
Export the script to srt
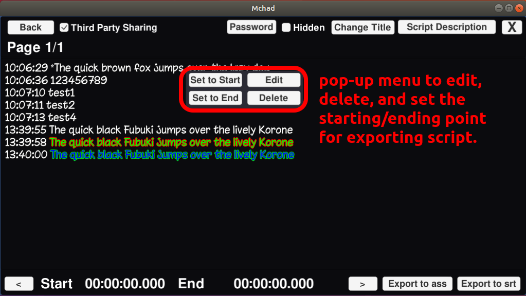pos(488,284)
